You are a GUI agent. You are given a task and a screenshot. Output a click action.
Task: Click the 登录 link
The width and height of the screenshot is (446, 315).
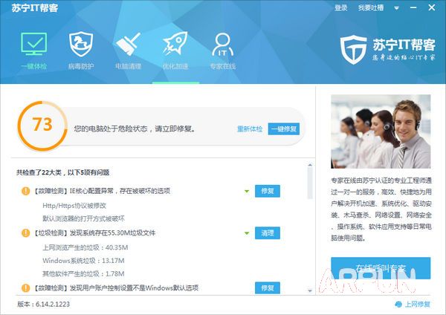point(340,8)
